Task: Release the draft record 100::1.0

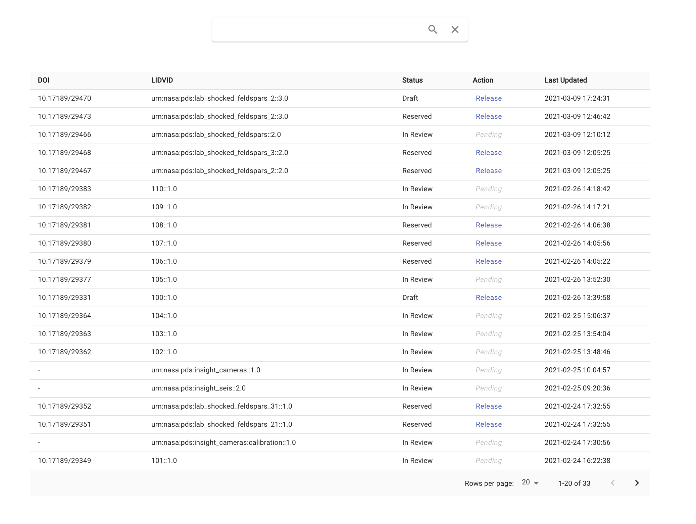Action: 489,298
